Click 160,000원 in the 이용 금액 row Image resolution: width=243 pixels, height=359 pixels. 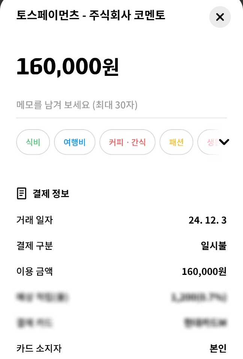tap(204, 272)
